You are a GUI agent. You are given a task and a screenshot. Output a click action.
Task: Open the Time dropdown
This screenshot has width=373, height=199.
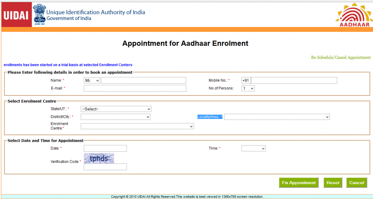[x=254, y=148]
